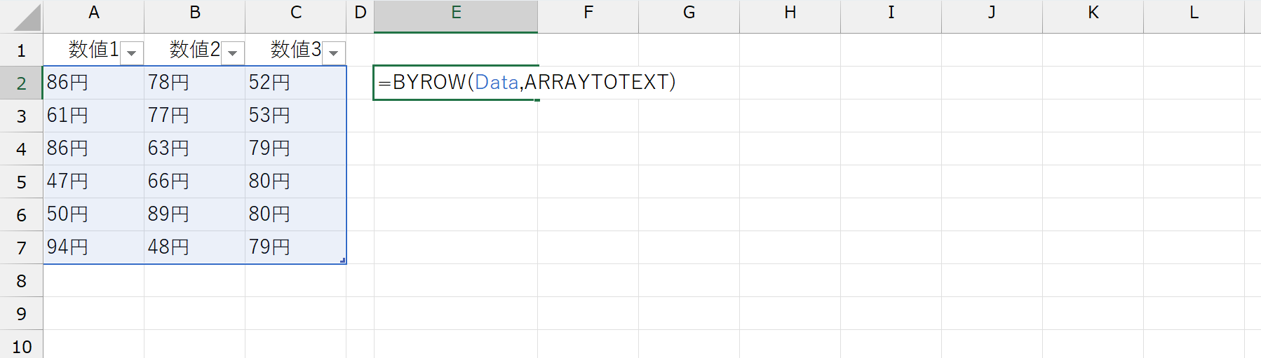Select column K header
1261x358 pixels.
point(1093,13)
